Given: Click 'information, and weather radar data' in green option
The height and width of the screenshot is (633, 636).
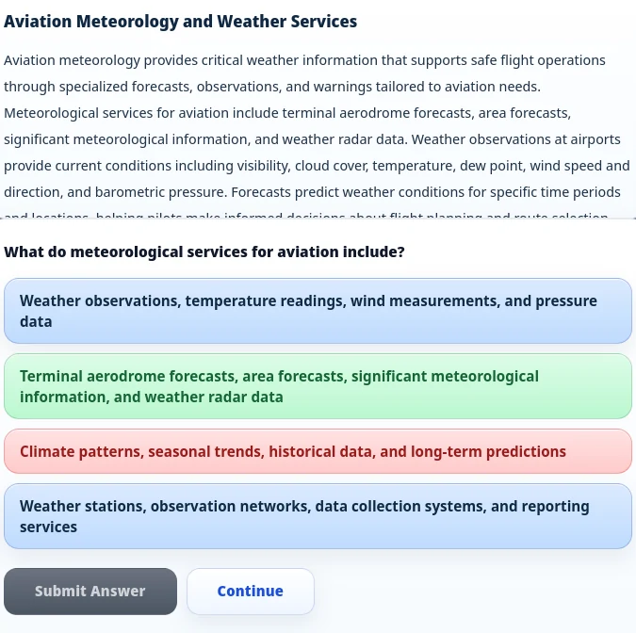Looking at the screenshot, I should coord(152,398).
